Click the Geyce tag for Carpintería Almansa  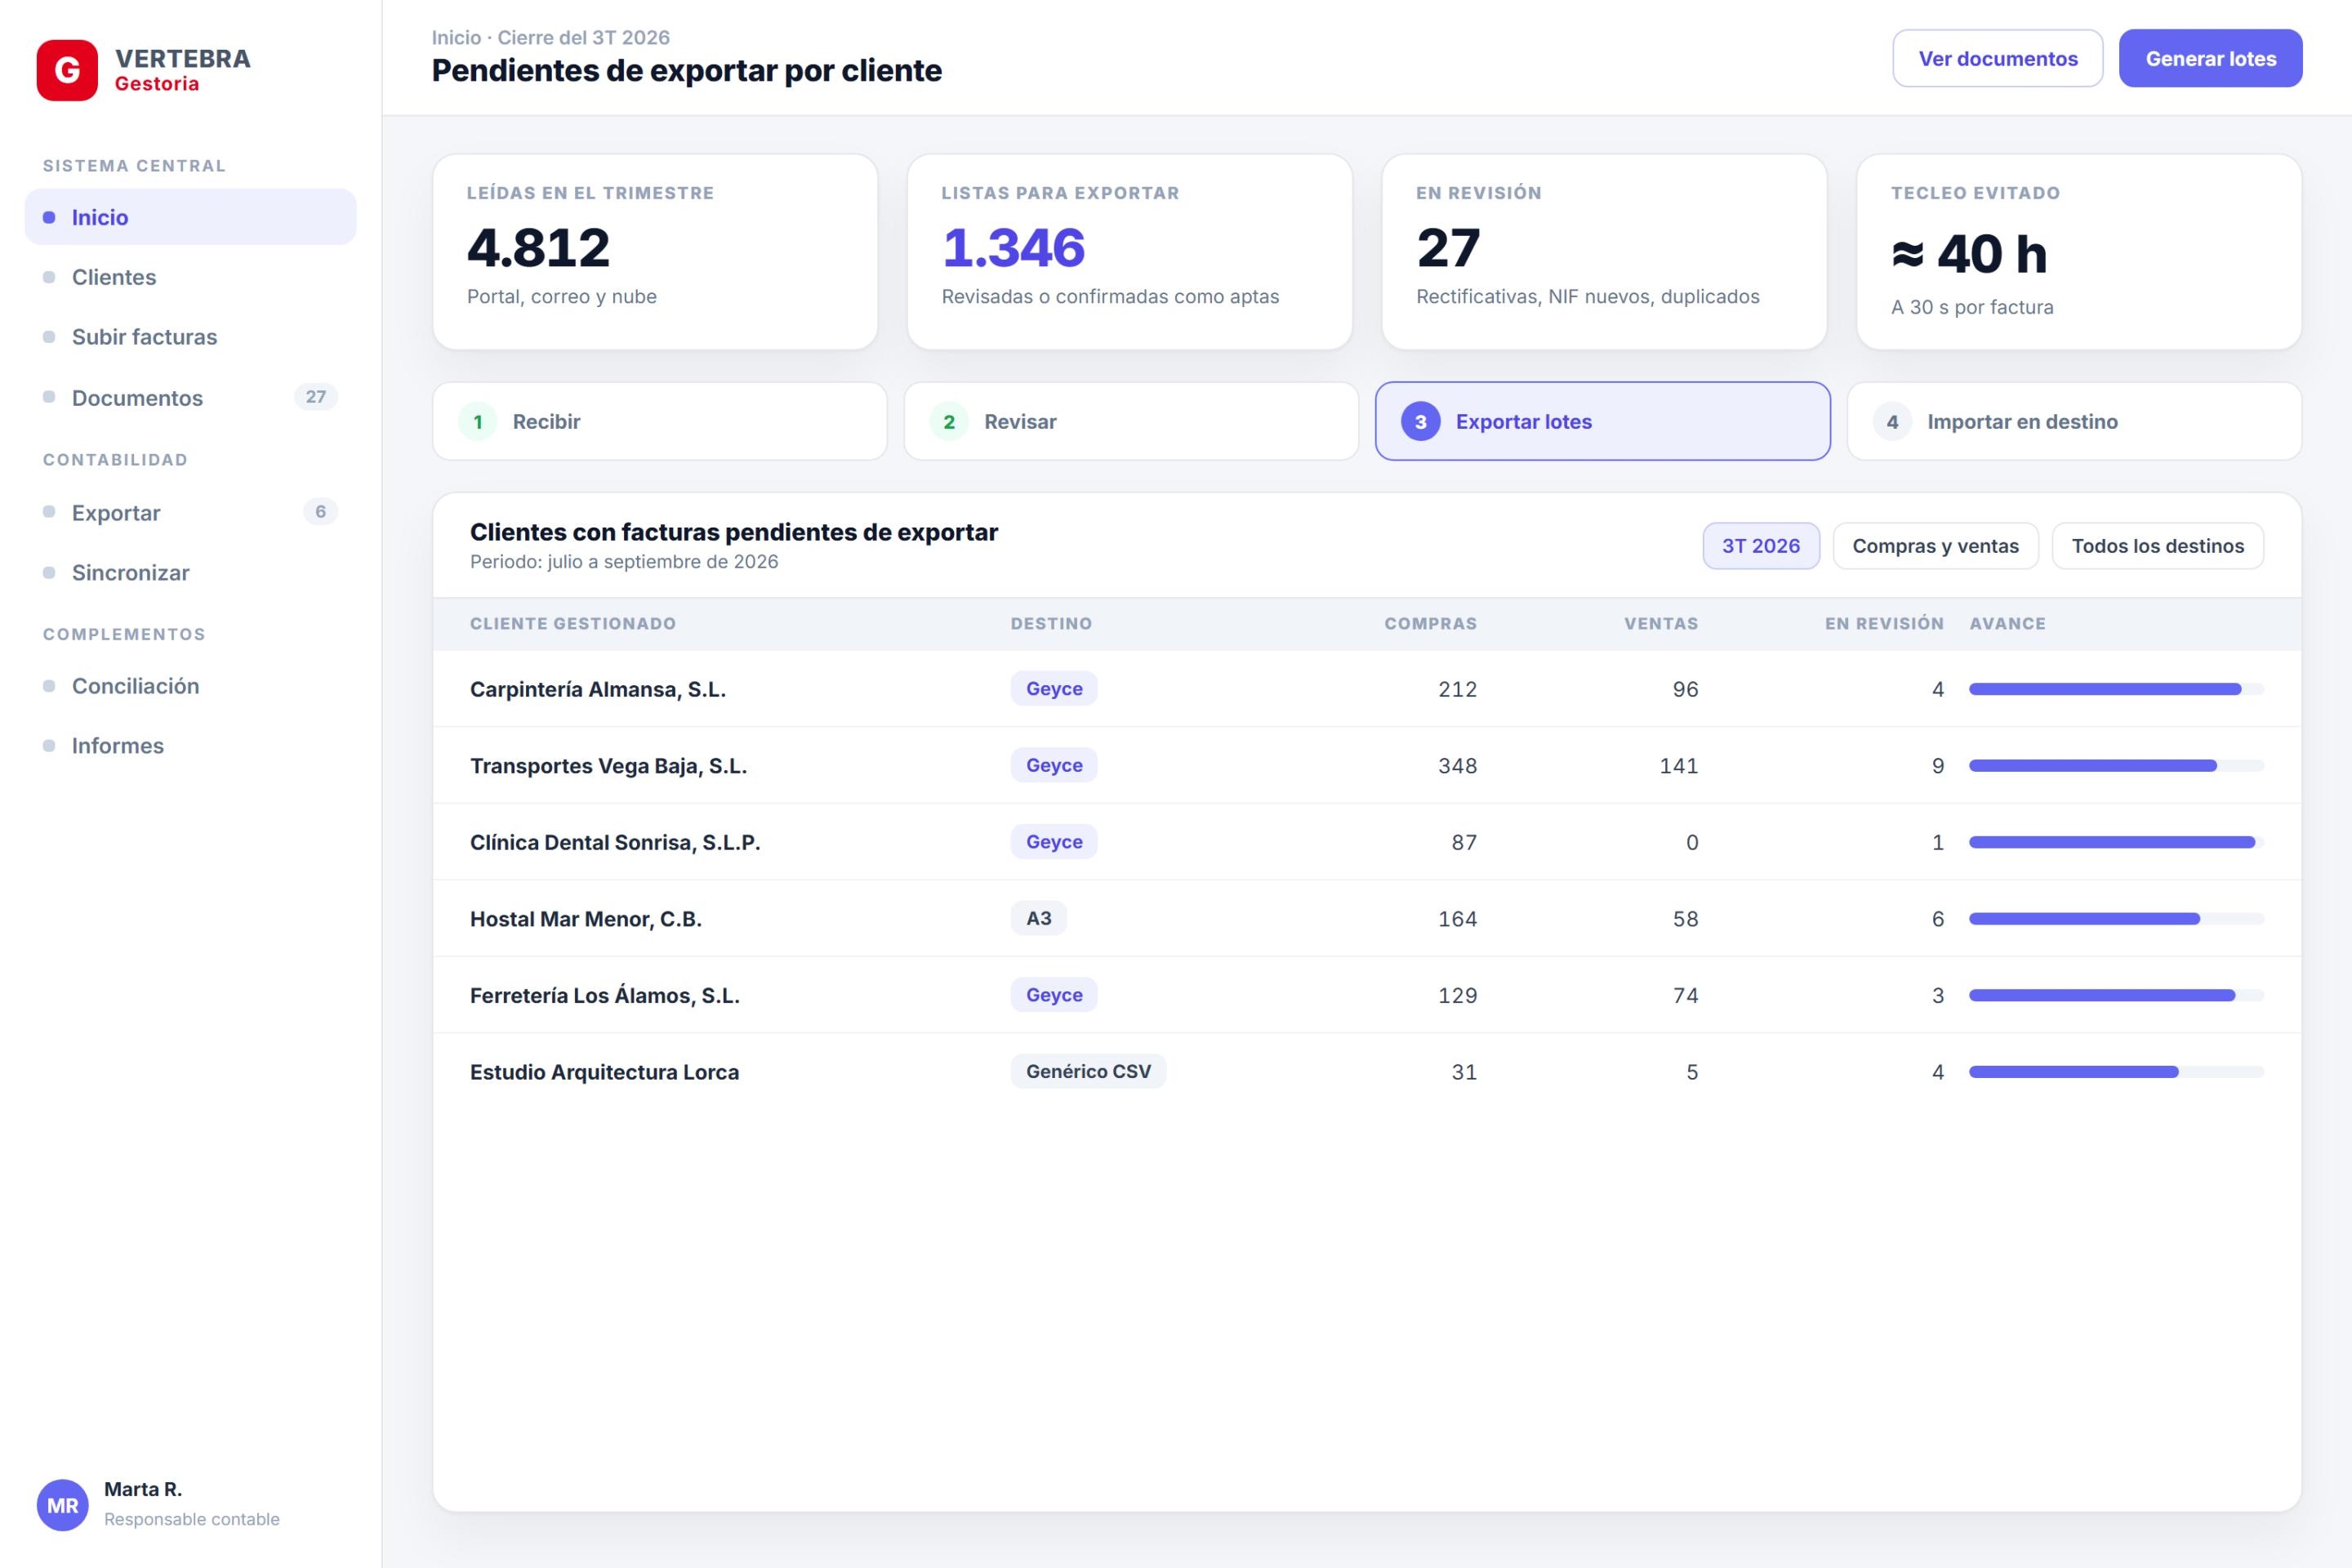click(1054, 689)
